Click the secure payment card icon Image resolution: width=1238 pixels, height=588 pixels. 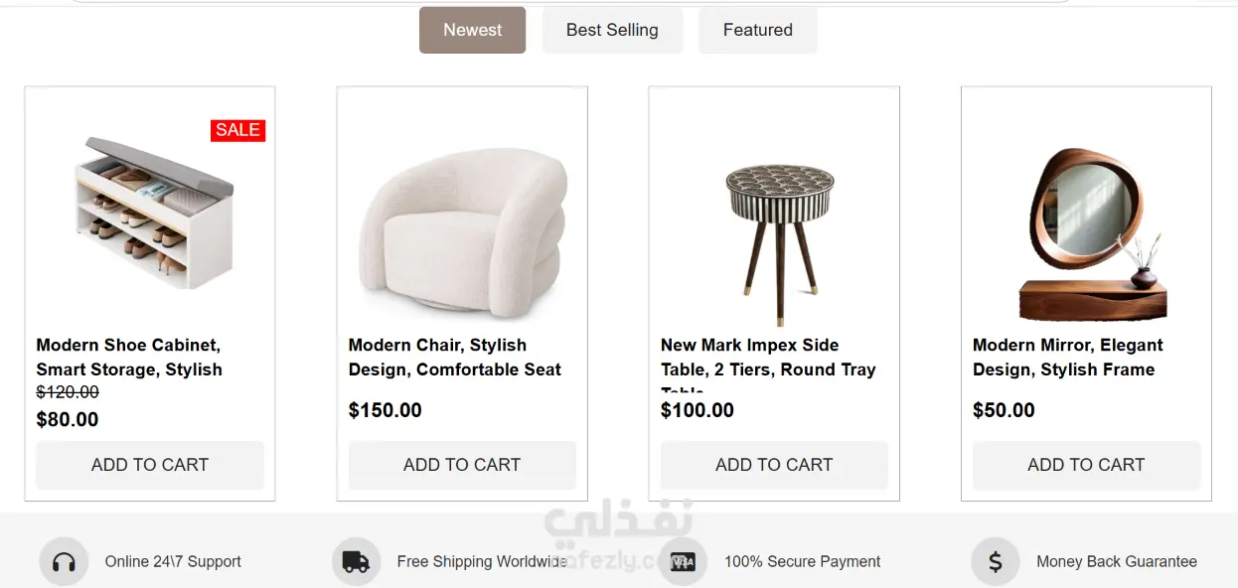(683, 562)
